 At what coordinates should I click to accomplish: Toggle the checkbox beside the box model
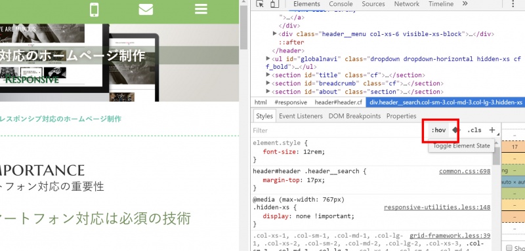click(x=509, y=248)
